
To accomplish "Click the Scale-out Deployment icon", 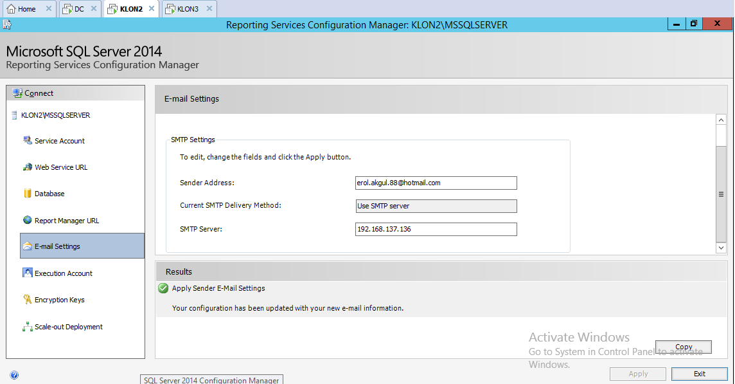I will [28, 327].
